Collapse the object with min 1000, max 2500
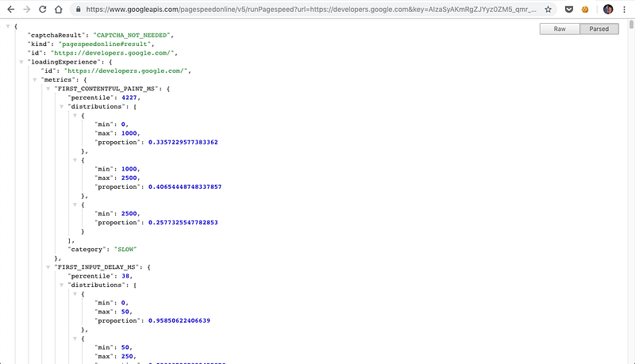Image resolution: width=635 pixels, height=364 pixels. point(75,160)
